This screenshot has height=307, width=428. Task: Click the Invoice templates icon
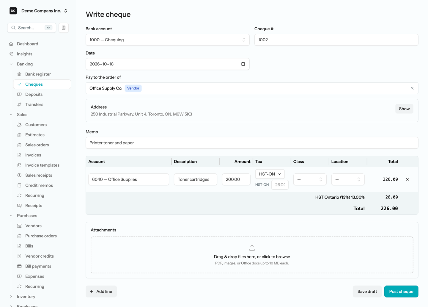point(19,165)
